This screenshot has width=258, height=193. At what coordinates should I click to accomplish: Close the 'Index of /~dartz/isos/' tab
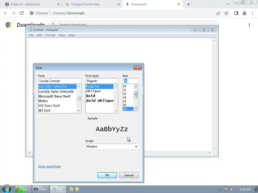(x=58, y=4)
